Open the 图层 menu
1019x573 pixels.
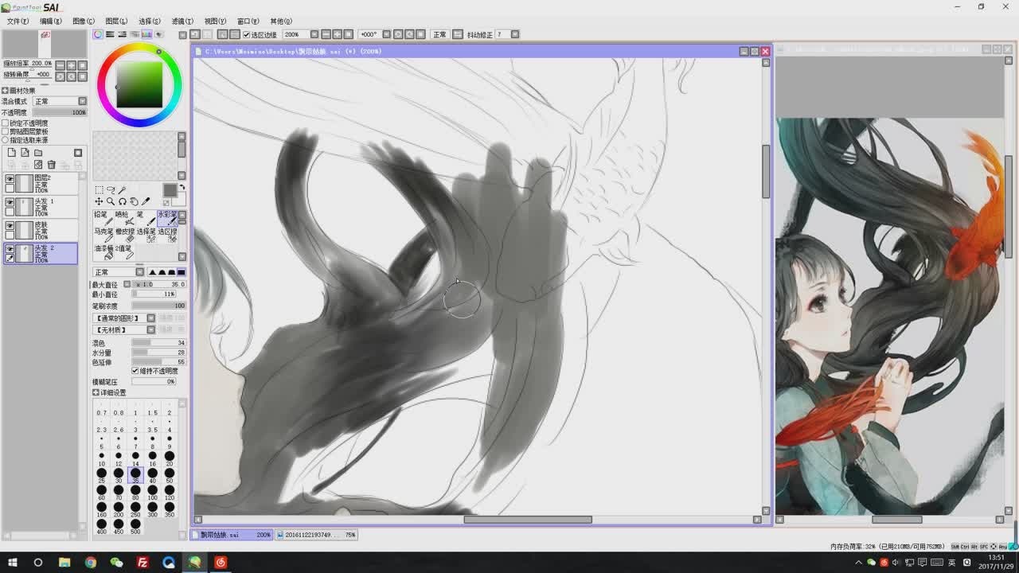pyautogui.click(x=116, y=21)
